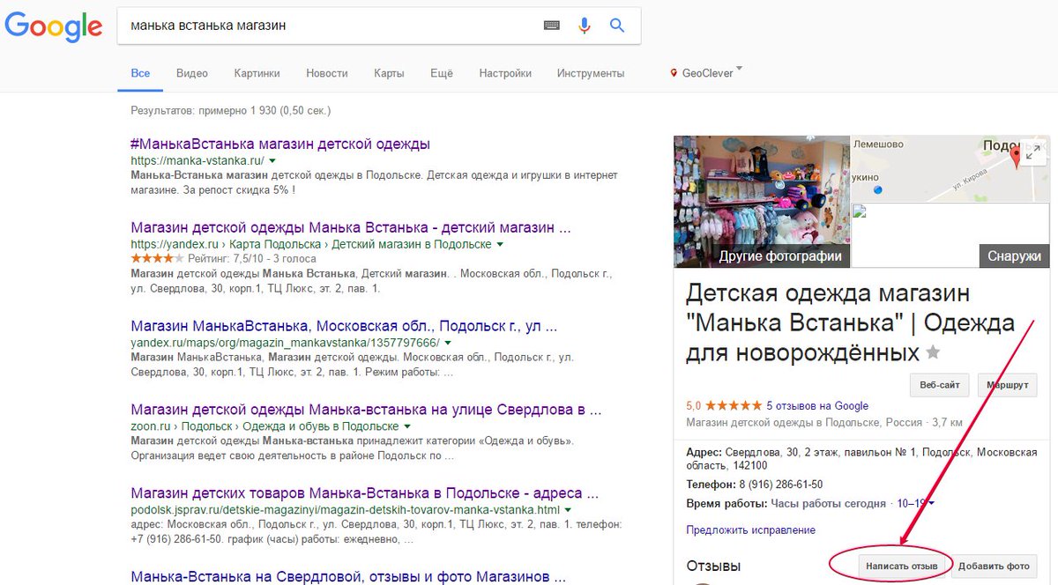Open Магазин детских товаров Манька-Встанька result

(365, 493)
